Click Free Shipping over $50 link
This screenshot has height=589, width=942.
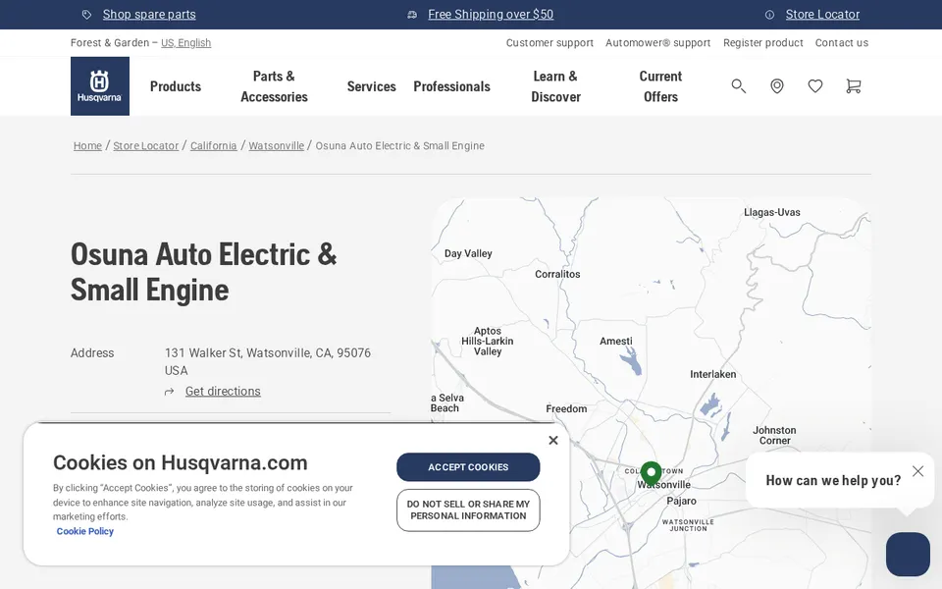click(491, 15)
